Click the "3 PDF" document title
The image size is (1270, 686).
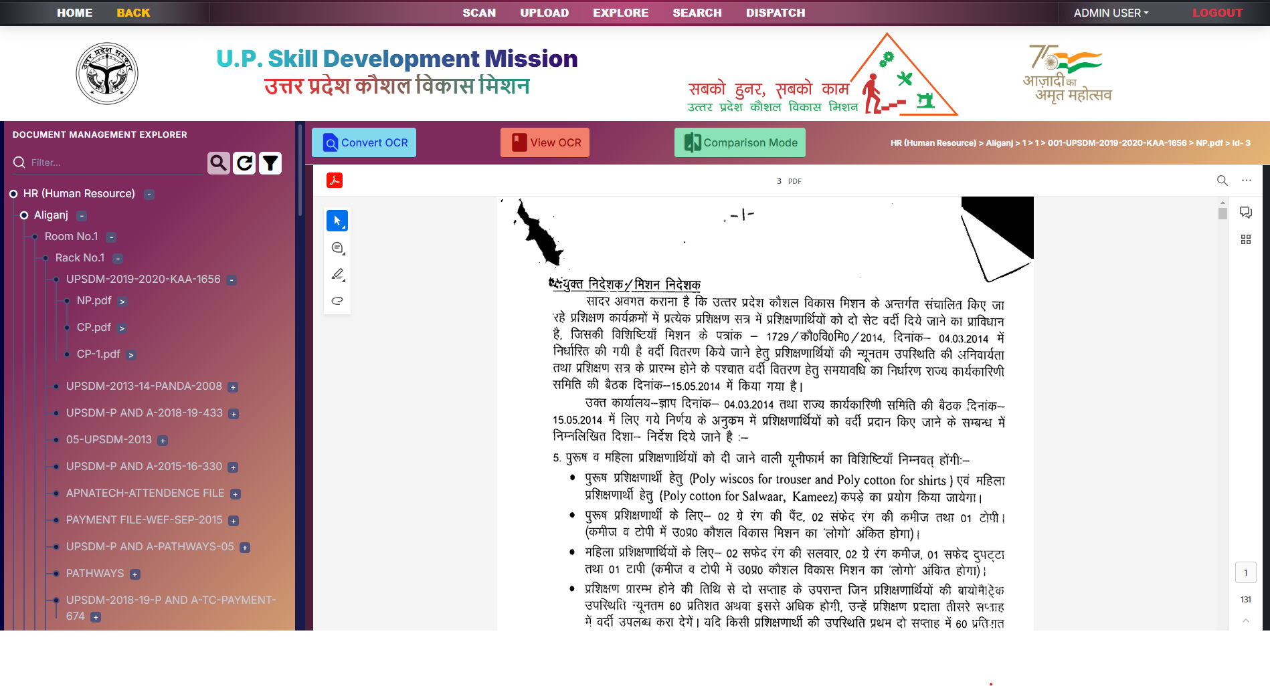click(789, 181)
